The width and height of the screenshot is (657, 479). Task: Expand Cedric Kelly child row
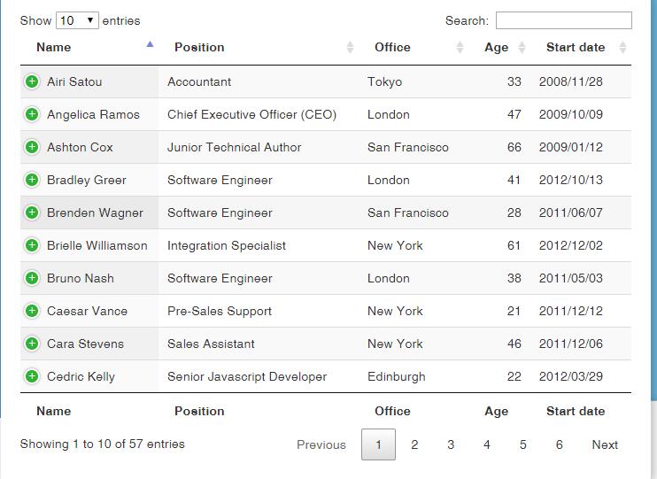click(x=32, y=376)
